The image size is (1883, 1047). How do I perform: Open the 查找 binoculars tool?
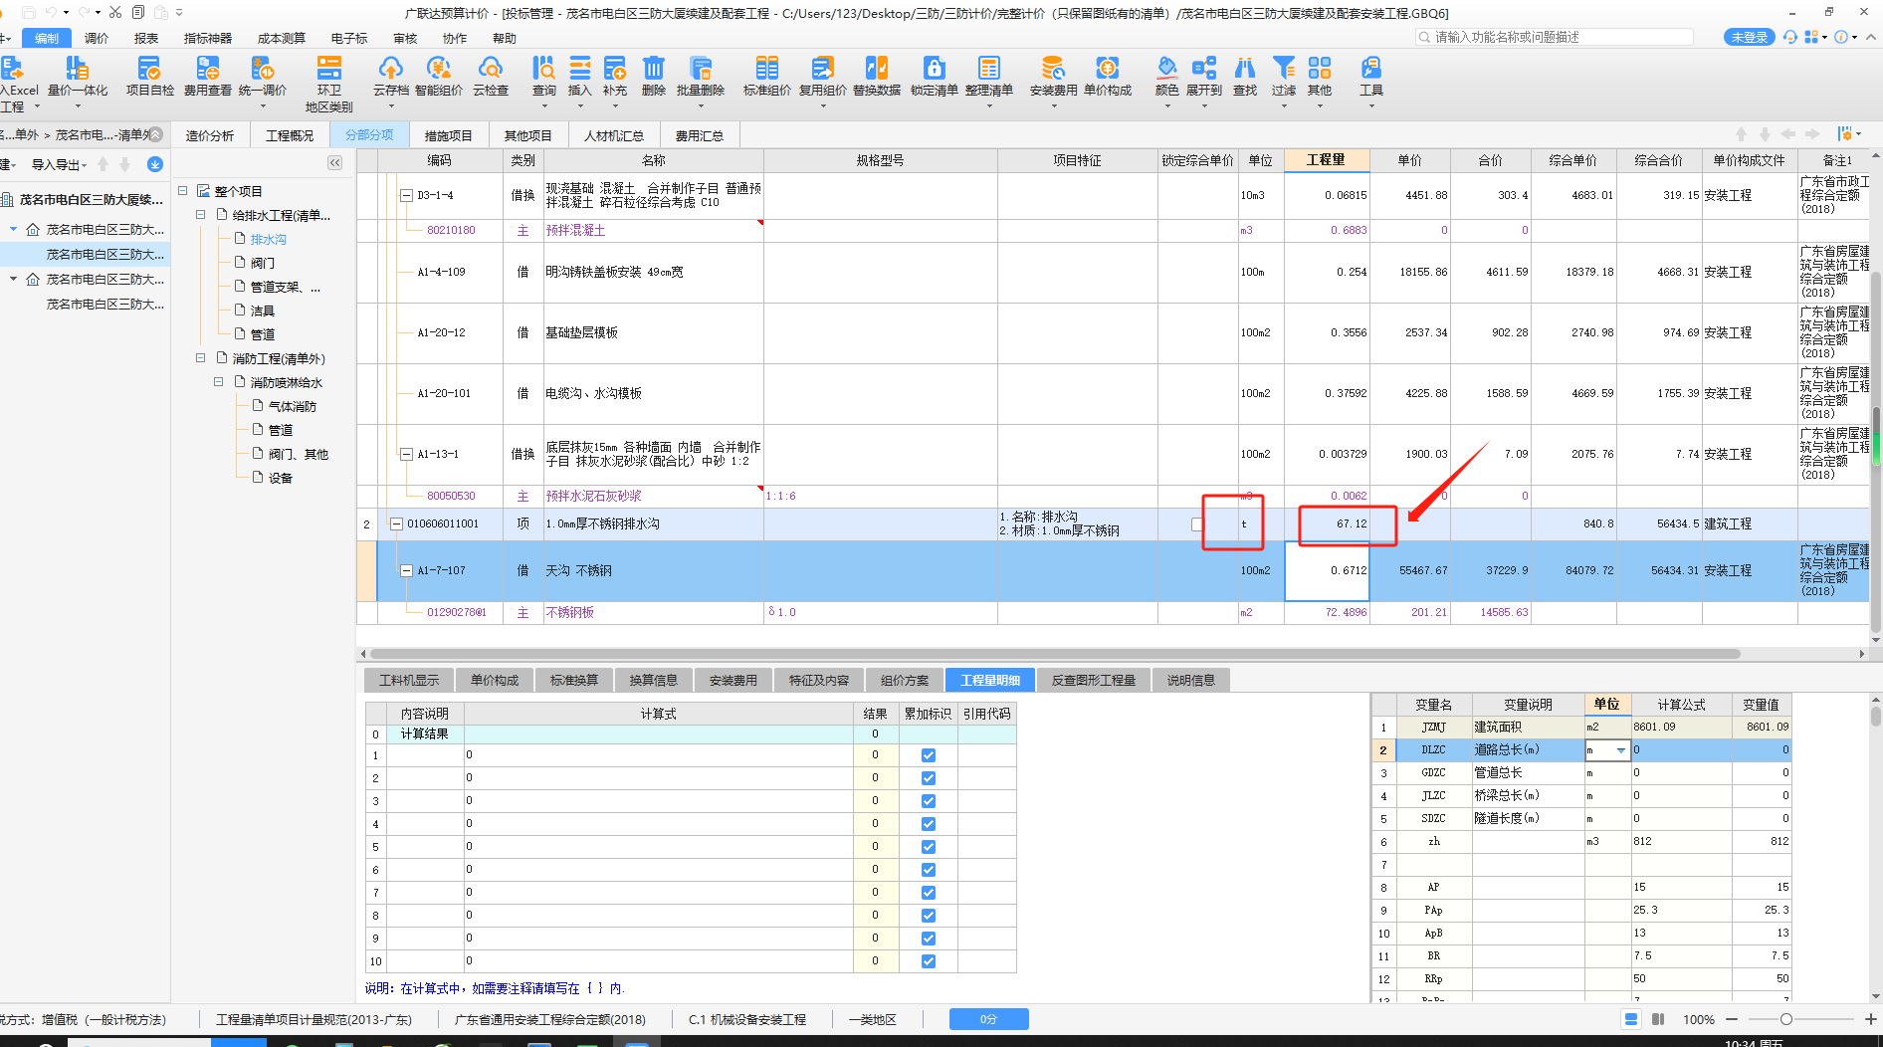coord(1245,76)
